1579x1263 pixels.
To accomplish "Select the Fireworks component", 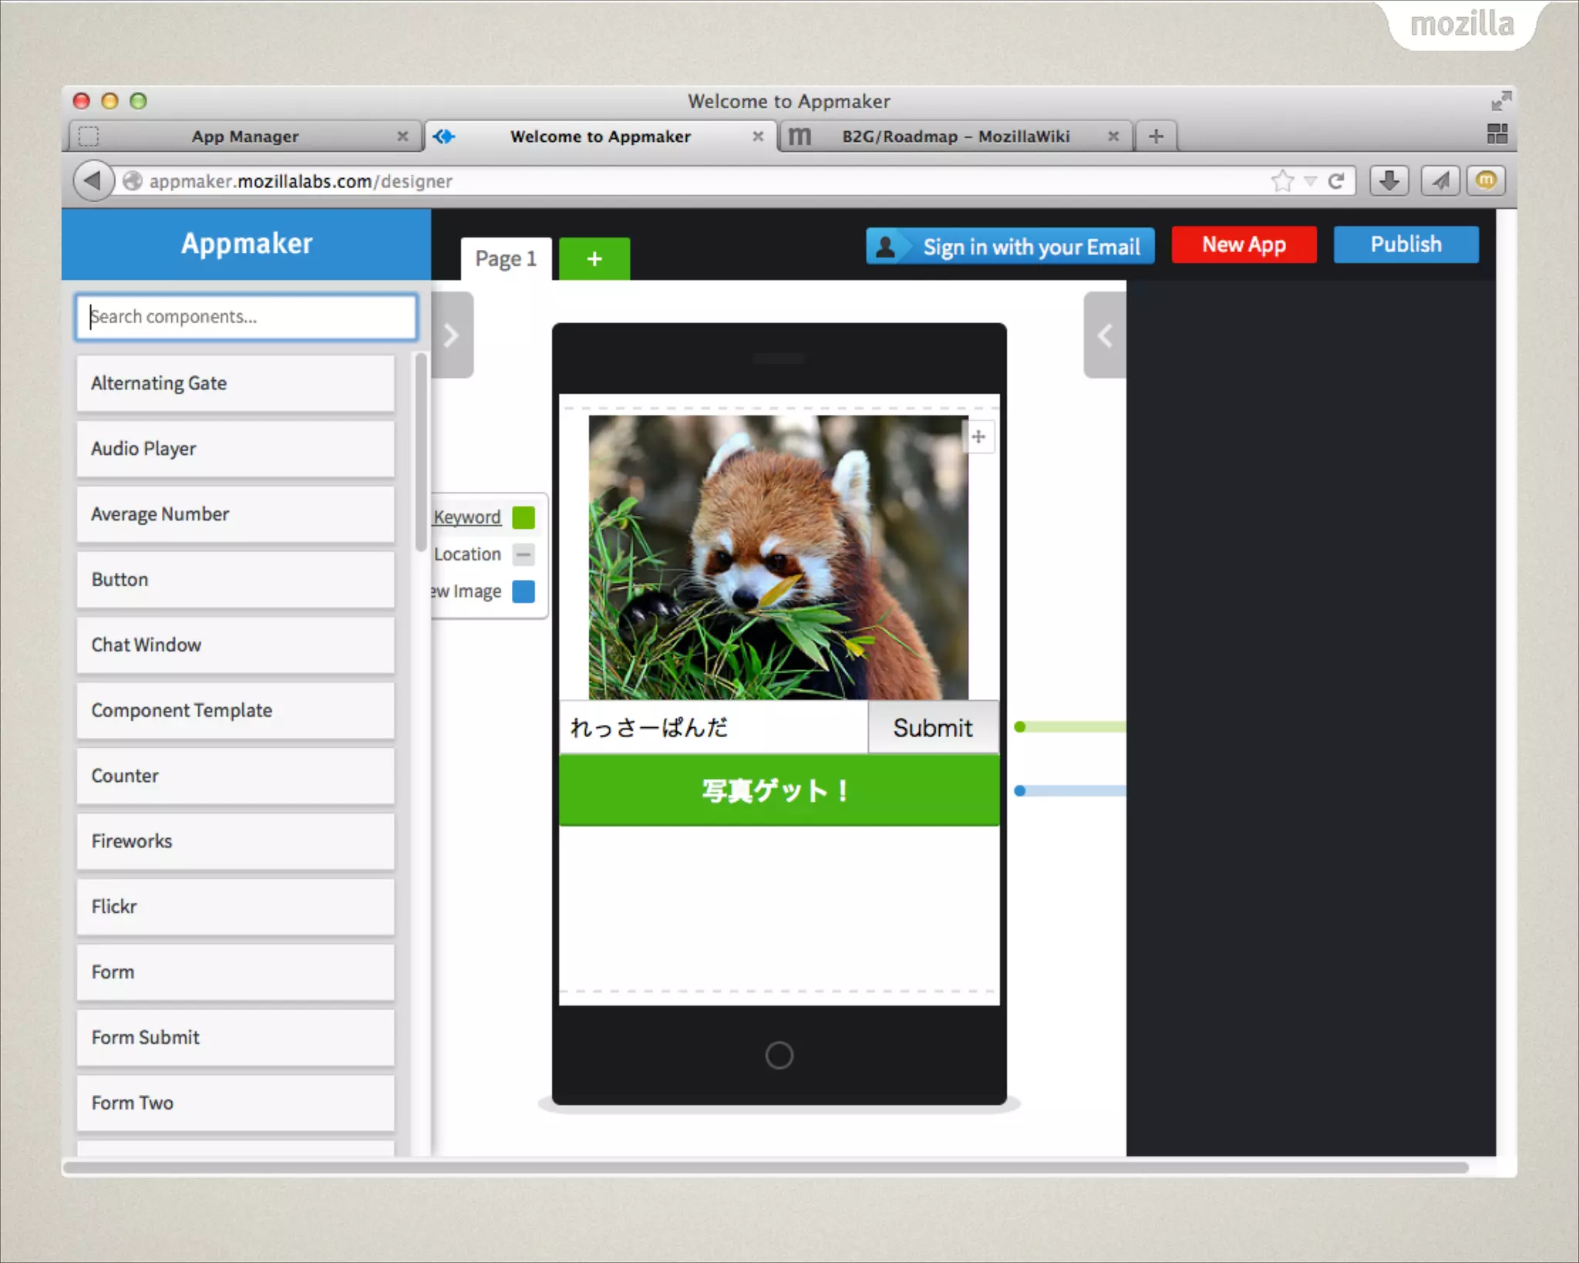I will (235, 840).
